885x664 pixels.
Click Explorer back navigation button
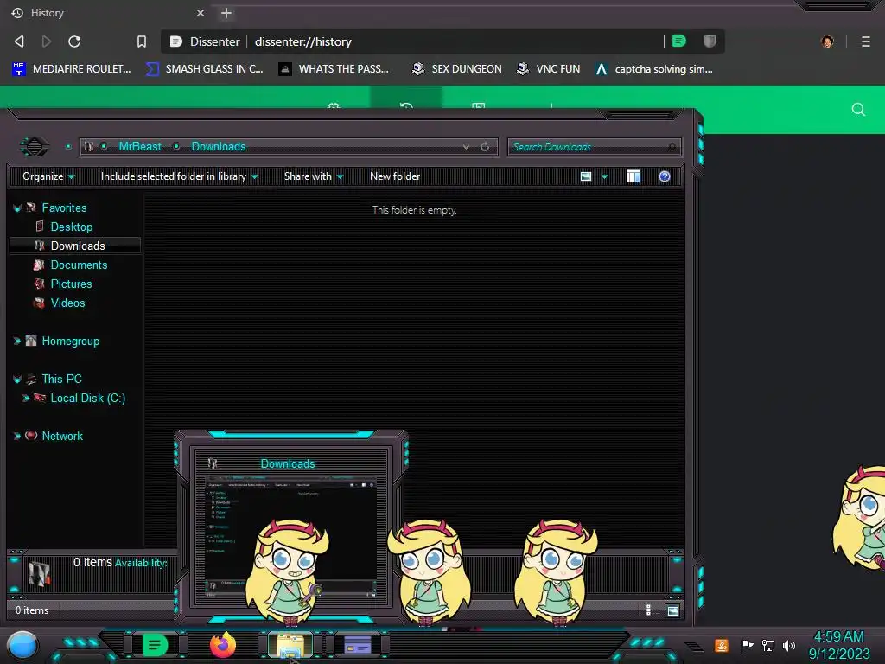[35, 147]
